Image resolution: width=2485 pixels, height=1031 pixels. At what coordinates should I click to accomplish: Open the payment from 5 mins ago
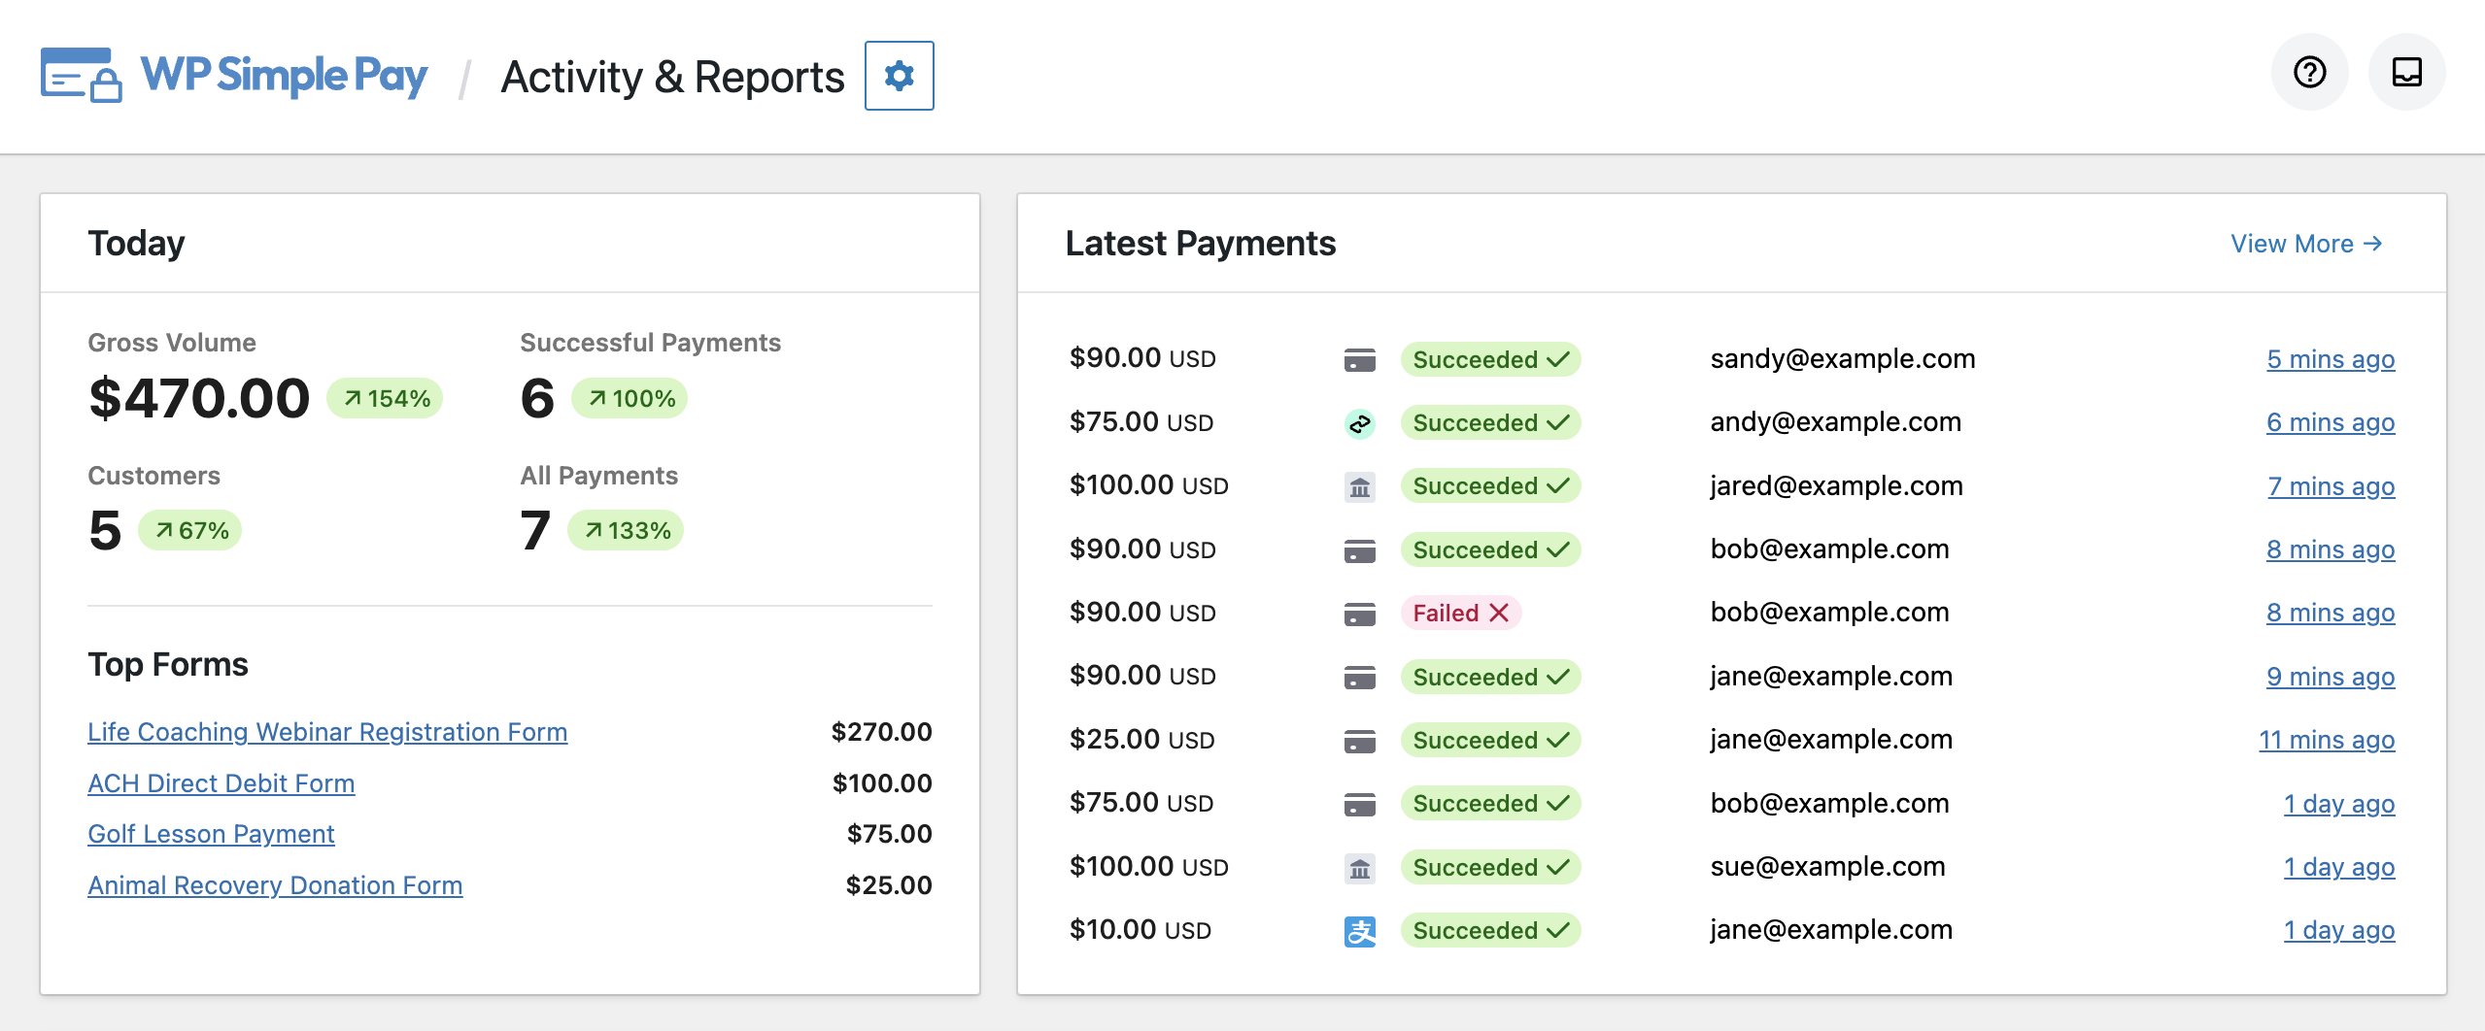tap(2332, 358)
